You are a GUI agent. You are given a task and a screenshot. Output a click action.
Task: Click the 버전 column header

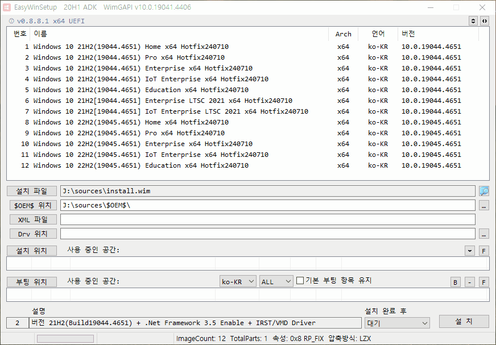pyautogui.click(x=438, y=34)
